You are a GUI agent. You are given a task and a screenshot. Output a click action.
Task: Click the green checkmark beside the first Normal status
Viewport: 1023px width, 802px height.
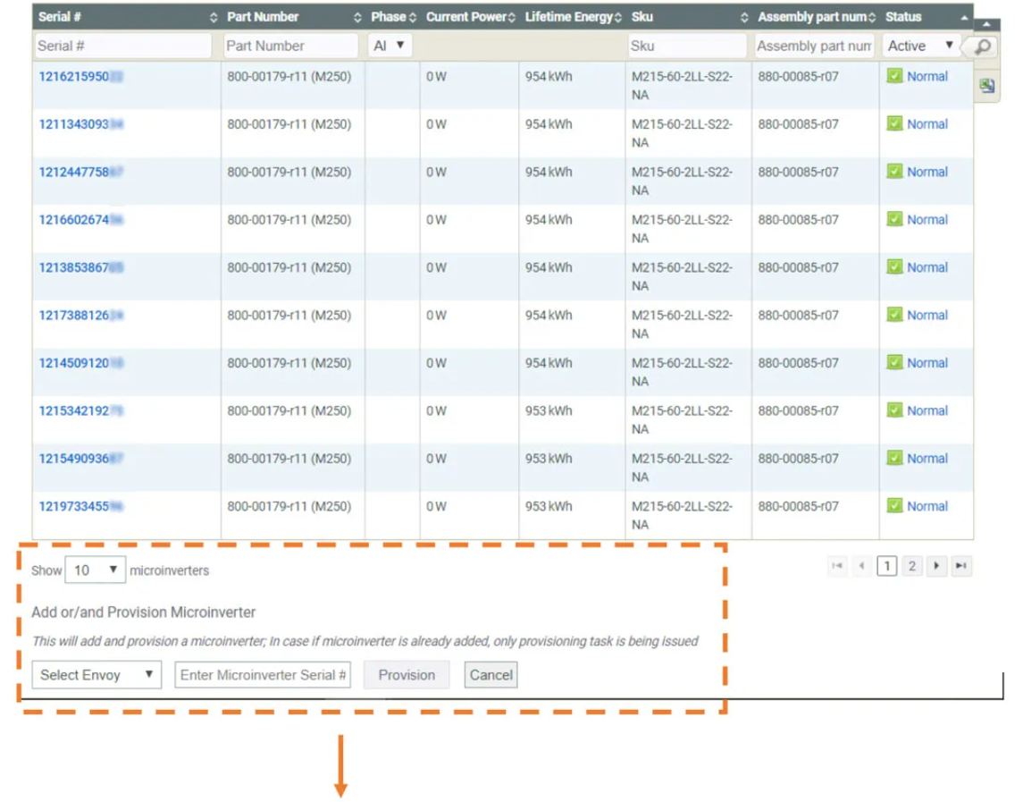click(896, 76)
